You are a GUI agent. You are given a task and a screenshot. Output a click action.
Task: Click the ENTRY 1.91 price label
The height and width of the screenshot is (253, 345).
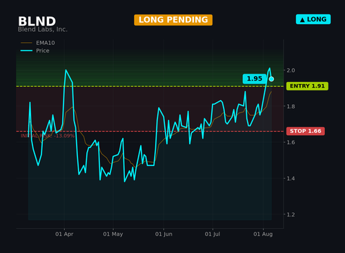pos(307,86)
